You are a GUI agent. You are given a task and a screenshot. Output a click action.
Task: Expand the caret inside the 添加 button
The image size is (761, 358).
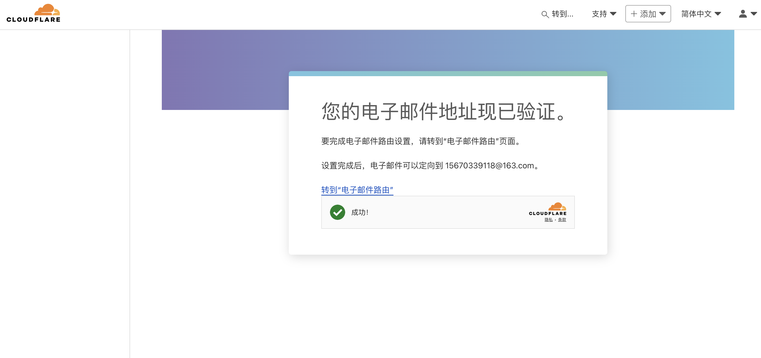pos(662,14)
